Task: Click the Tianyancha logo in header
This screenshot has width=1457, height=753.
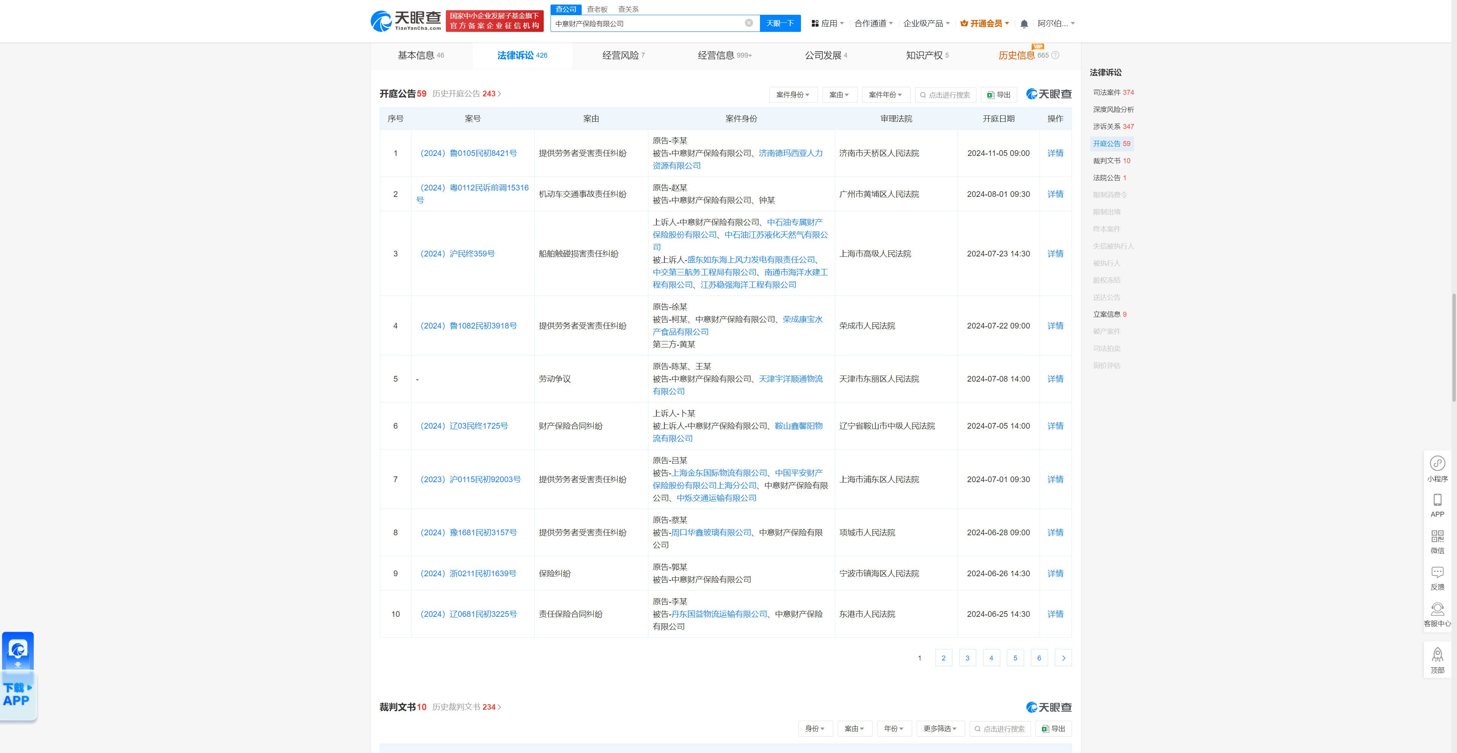Action: click(x=406, y=21)
